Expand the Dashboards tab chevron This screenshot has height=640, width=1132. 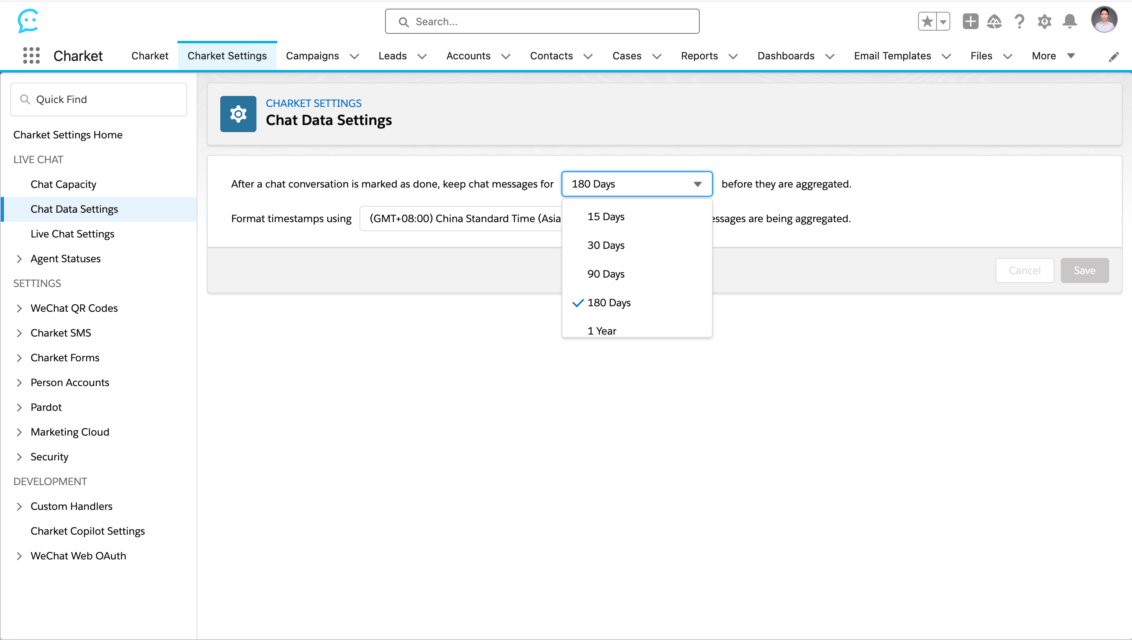coord(830,56)
